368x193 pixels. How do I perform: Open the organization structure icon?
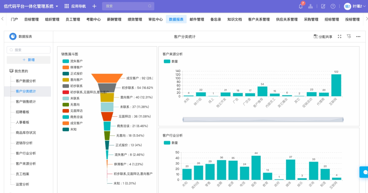click(310, 6)
